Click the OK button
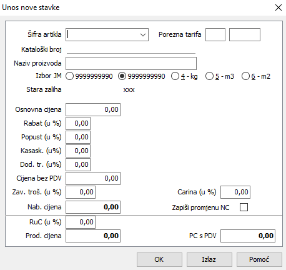The height and width of the screenshot is (270, 286). click(x=159, y=259)
